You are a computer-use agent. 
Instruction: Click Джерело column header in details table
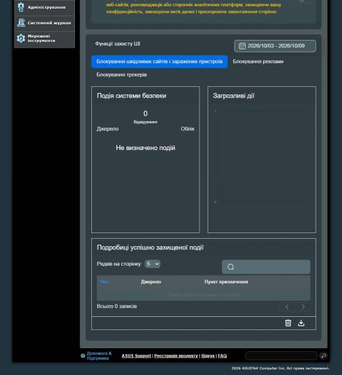(x=151, y=282)
